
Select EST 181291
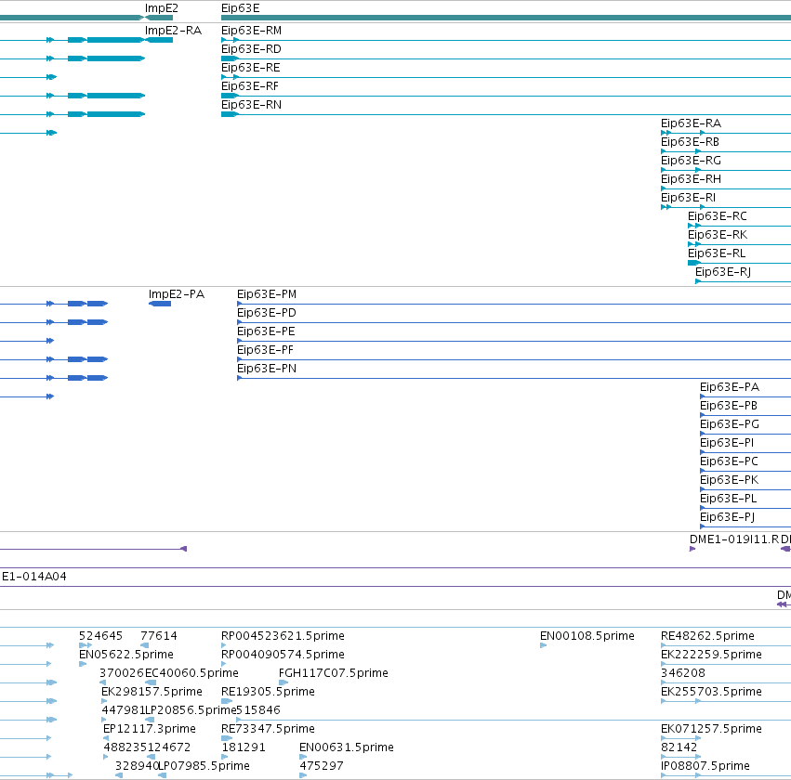244,748
